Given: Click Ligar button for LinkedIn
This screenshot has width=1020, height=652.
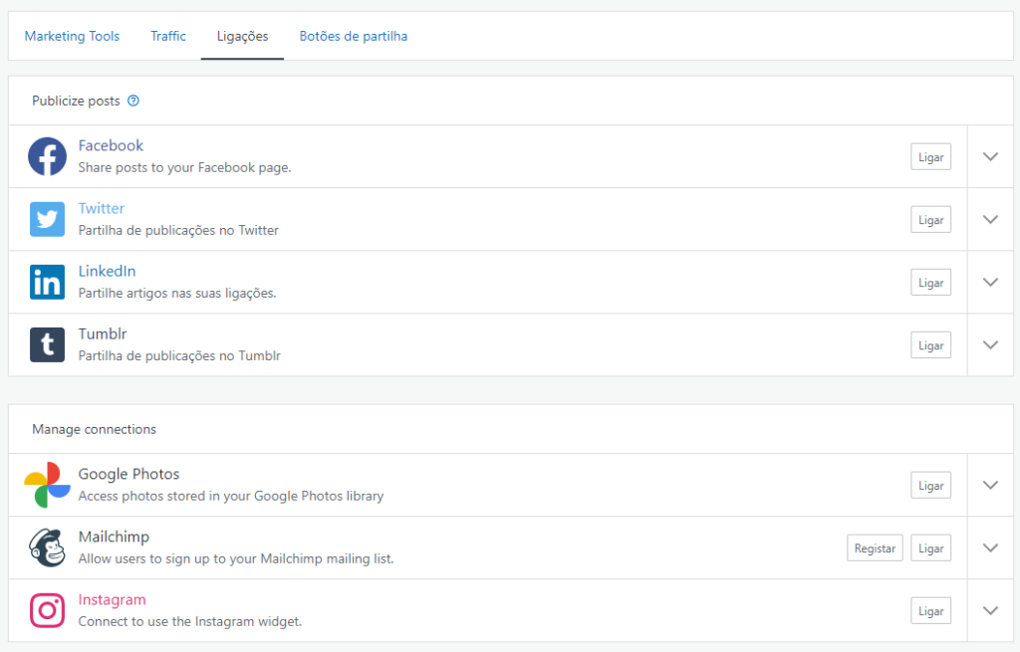Looking at the screenshot, I should coord(930,282).
